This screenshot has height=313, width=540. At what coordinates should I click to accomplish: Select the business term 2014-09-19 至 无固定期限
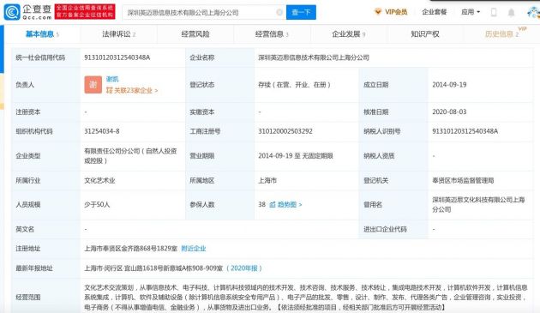coord(296,155)
